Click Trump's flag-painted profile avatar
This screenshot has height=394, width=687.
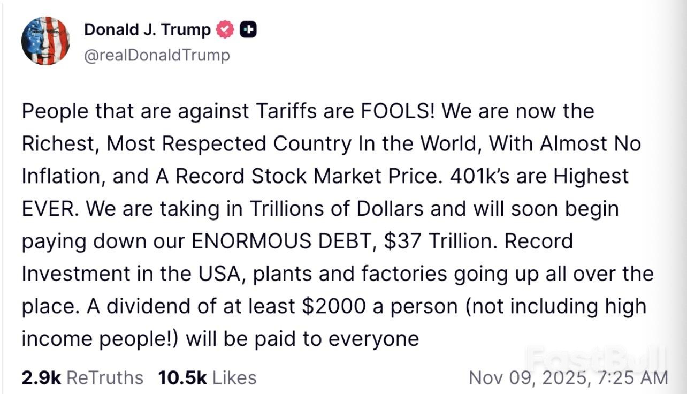45,41
